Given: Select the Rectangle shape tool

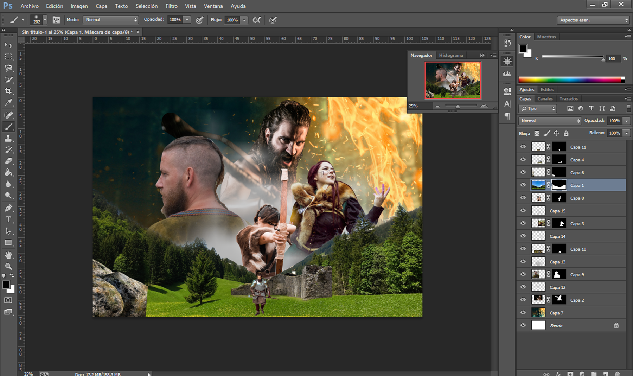Looking at the screenshot, I should [8, 243].
